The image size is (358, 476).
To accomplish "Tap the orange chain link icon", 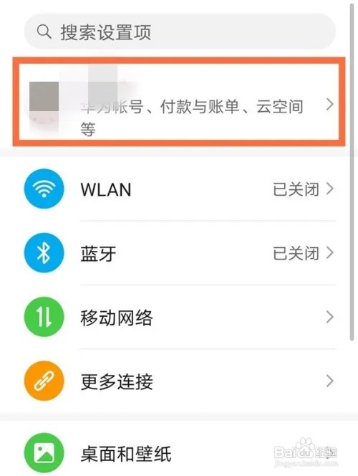I will pyautogui.click(x=44, y=381).
